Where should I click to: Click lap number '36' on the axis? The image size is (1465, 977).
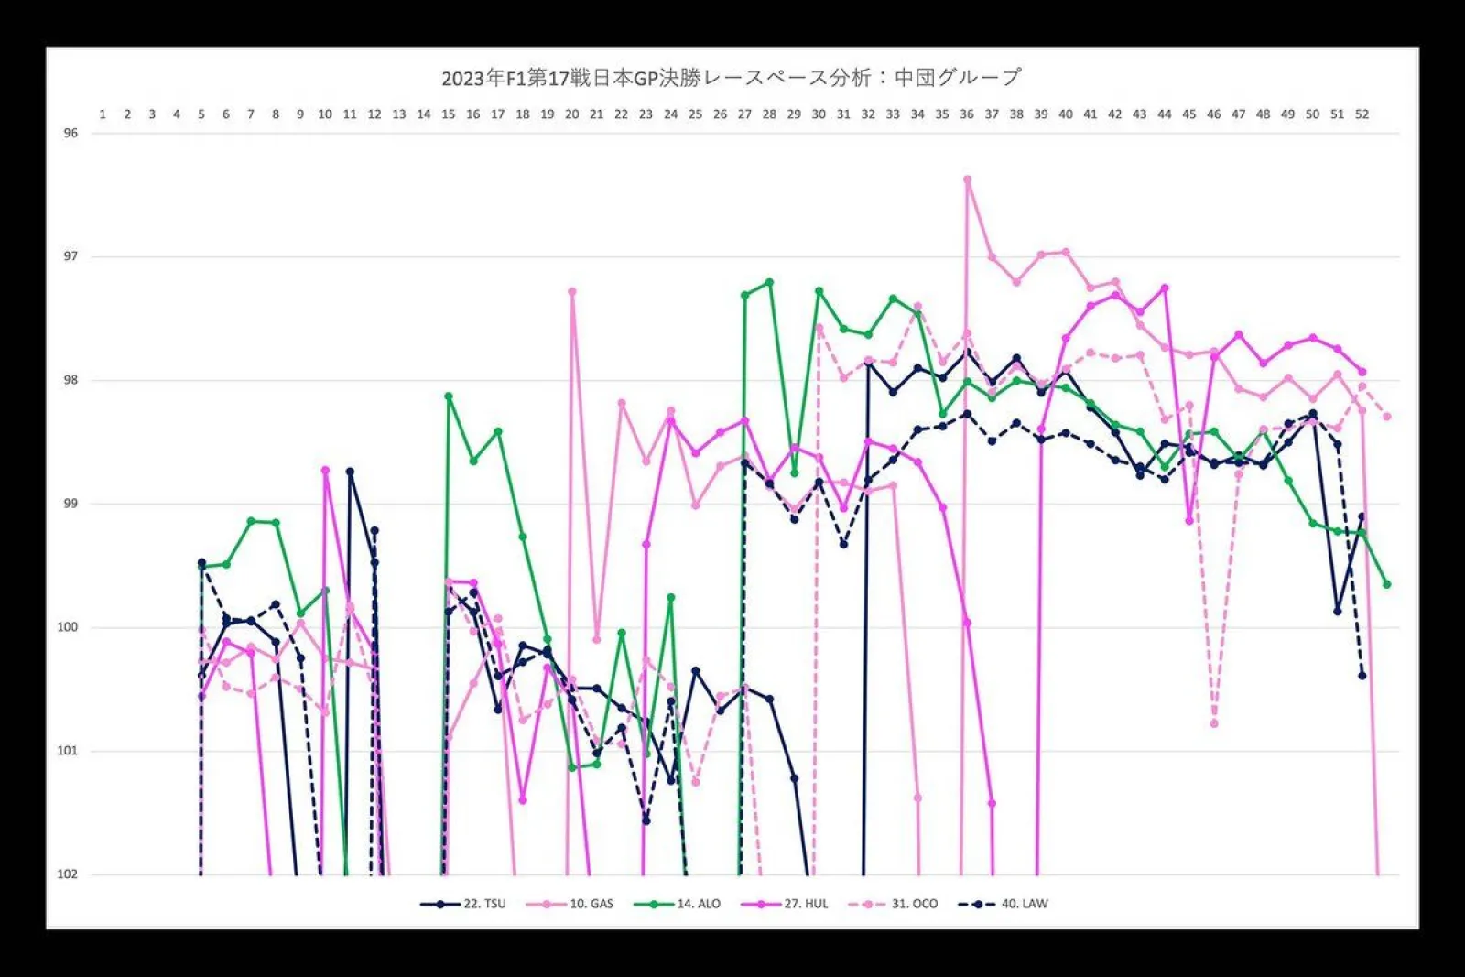(967, 114)
